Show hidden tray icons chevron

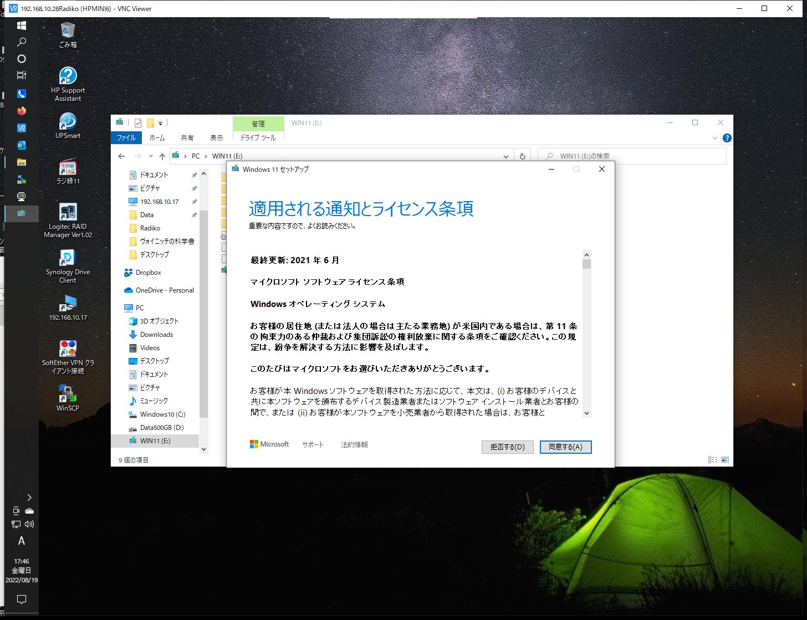click(x=29, y=498)
